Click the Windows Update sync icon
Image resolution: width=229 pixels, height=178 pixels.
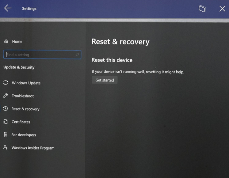[6, 83]
